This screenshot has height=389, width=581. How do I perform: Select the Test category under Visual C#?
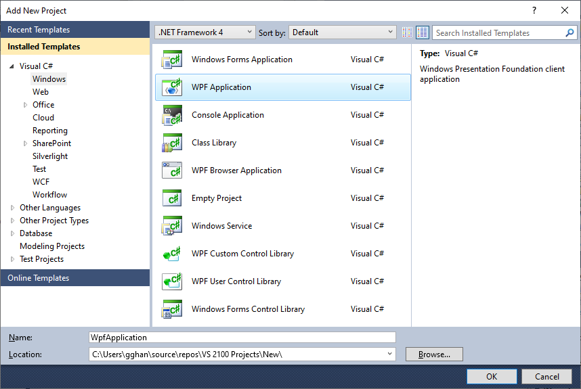pyautogui.click(x=39, y=169)
